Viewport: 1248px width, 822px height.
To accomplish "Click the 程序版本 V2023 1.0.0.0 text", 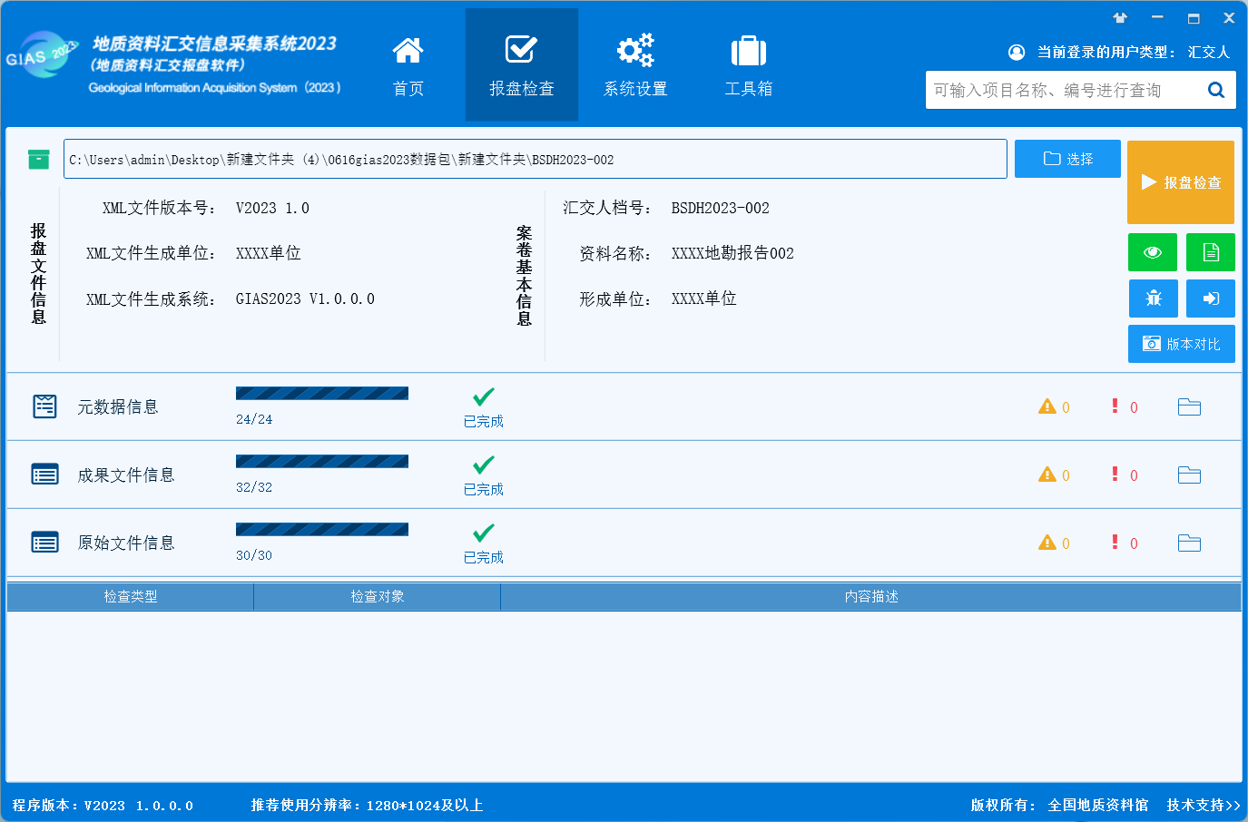I will [x=103, y=805].
